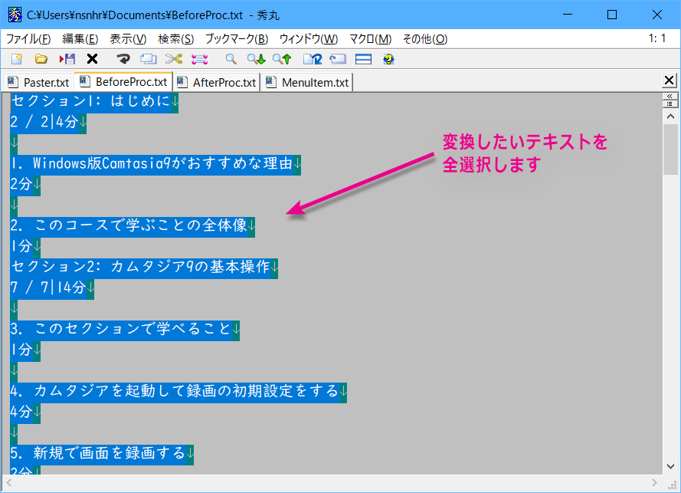This screenshot has width=681, height=493.
Task: Open the その他(O) menu
Action: click(425, 39)
